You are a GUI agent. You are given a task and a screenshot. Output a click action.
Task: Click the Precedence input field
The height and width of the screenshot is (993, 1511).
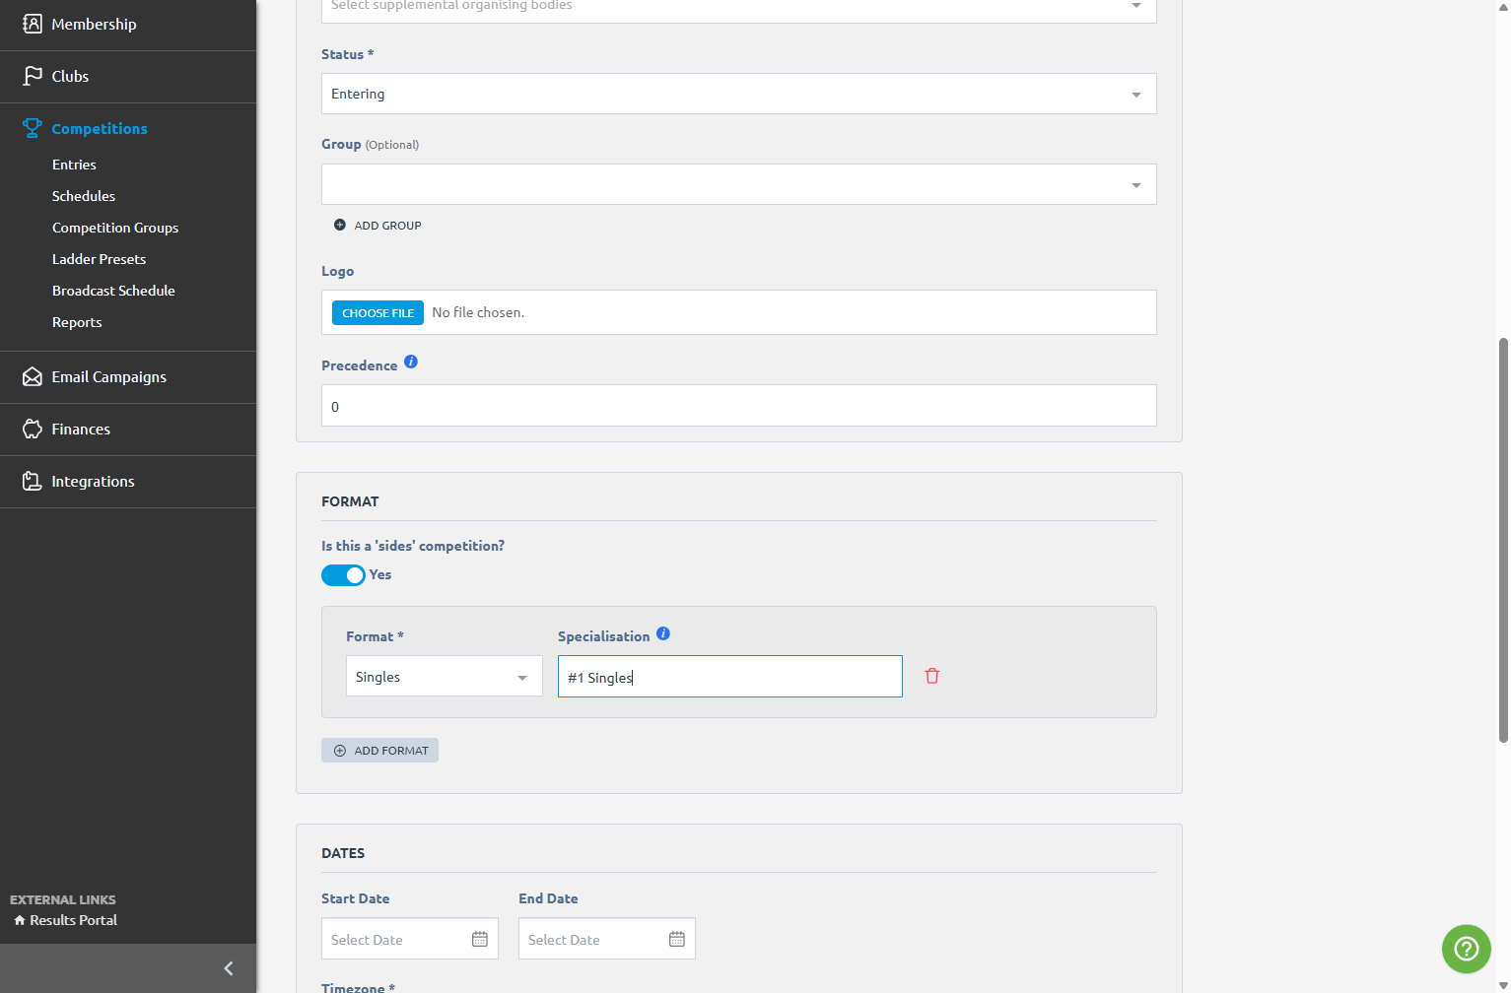(x=739, y=405)
